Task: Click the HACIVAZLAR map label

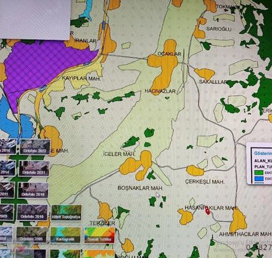Action: click(x=160, y=91)
